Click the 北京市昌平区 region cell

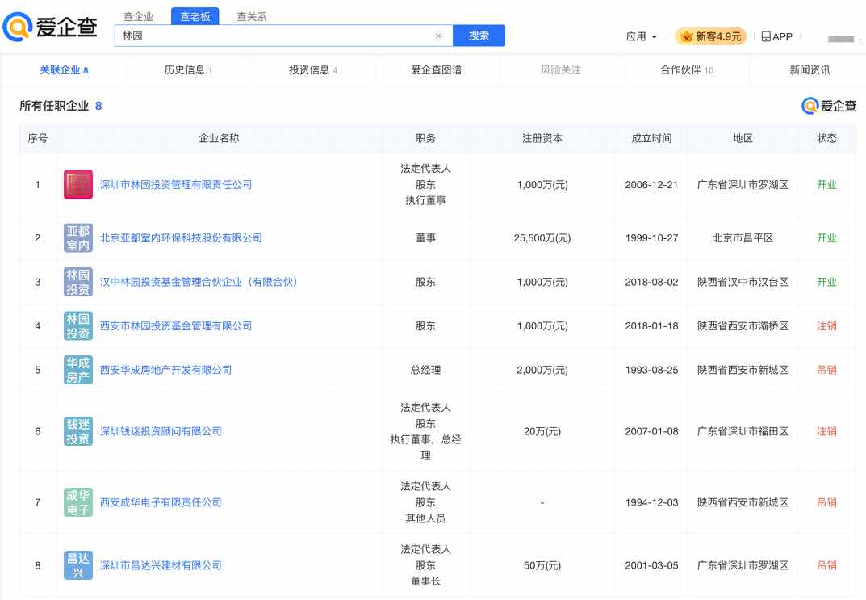point(743,238)
